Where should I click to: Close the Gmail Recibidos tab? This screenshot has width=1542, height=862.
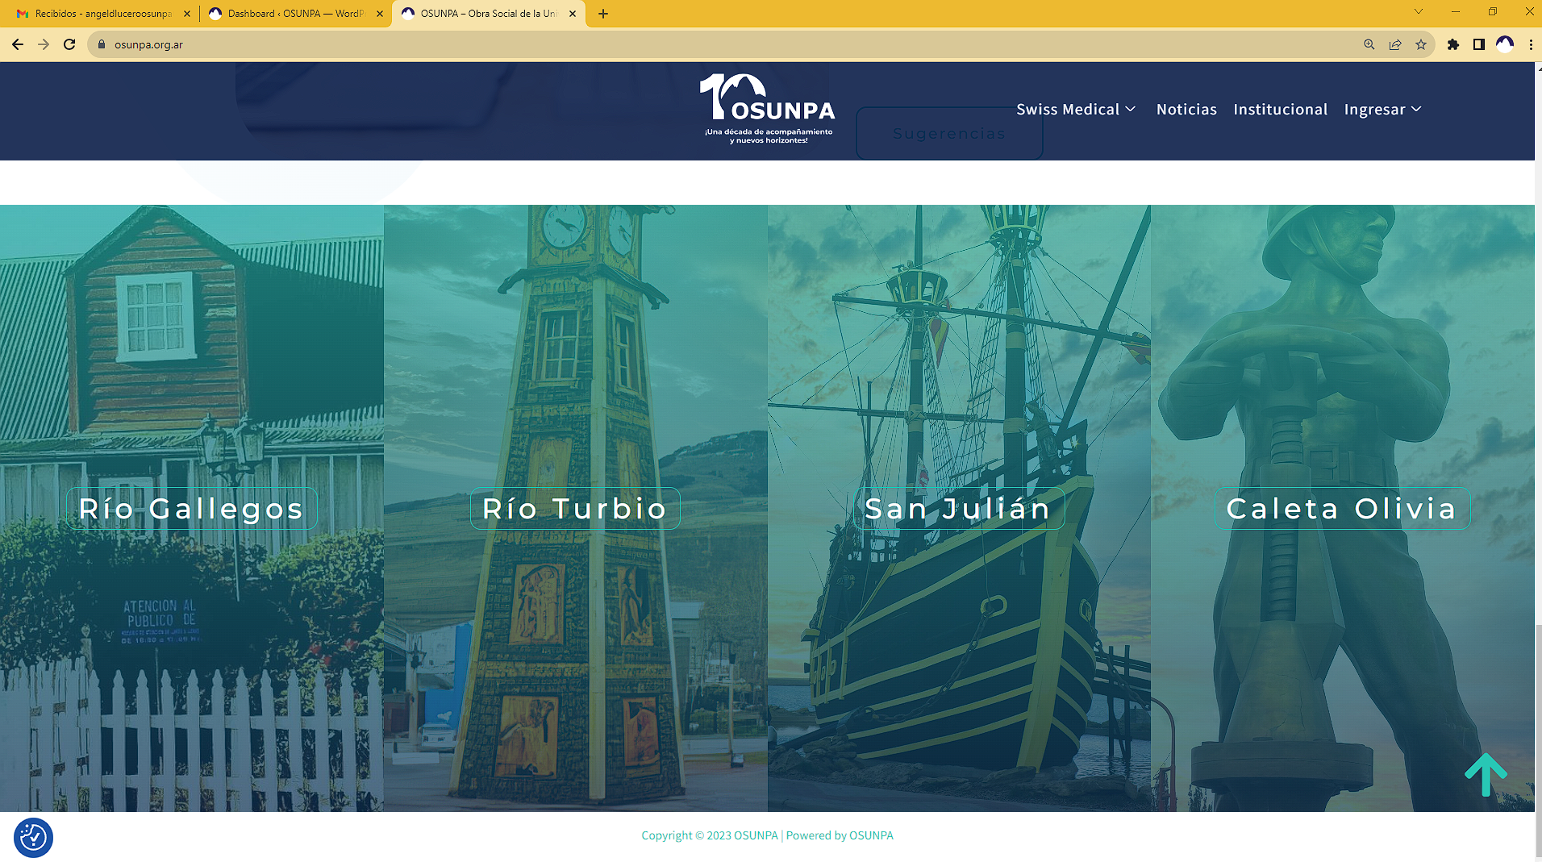click(187, 14)
